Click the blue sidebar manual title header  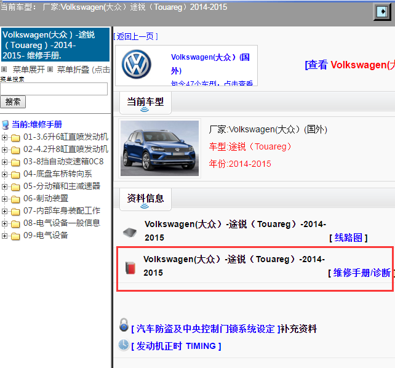tap(55, 45)
